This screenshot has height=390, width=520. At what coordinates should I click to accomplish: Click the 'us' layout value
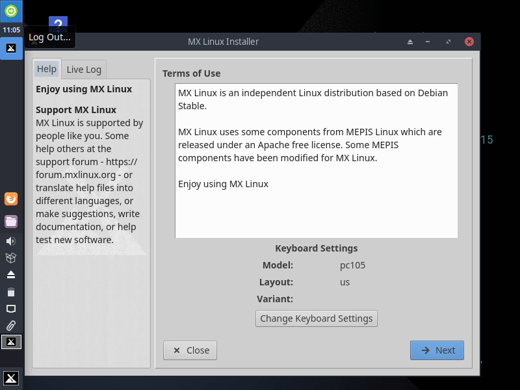pyautogui.click(x=345, y=282)
